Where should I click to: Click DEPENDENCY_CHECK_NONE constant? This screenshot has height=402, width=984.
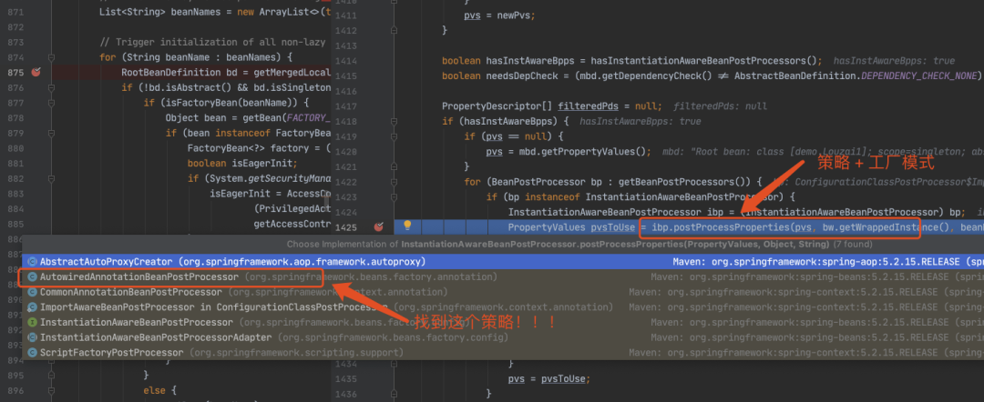[x=917, y=75]
